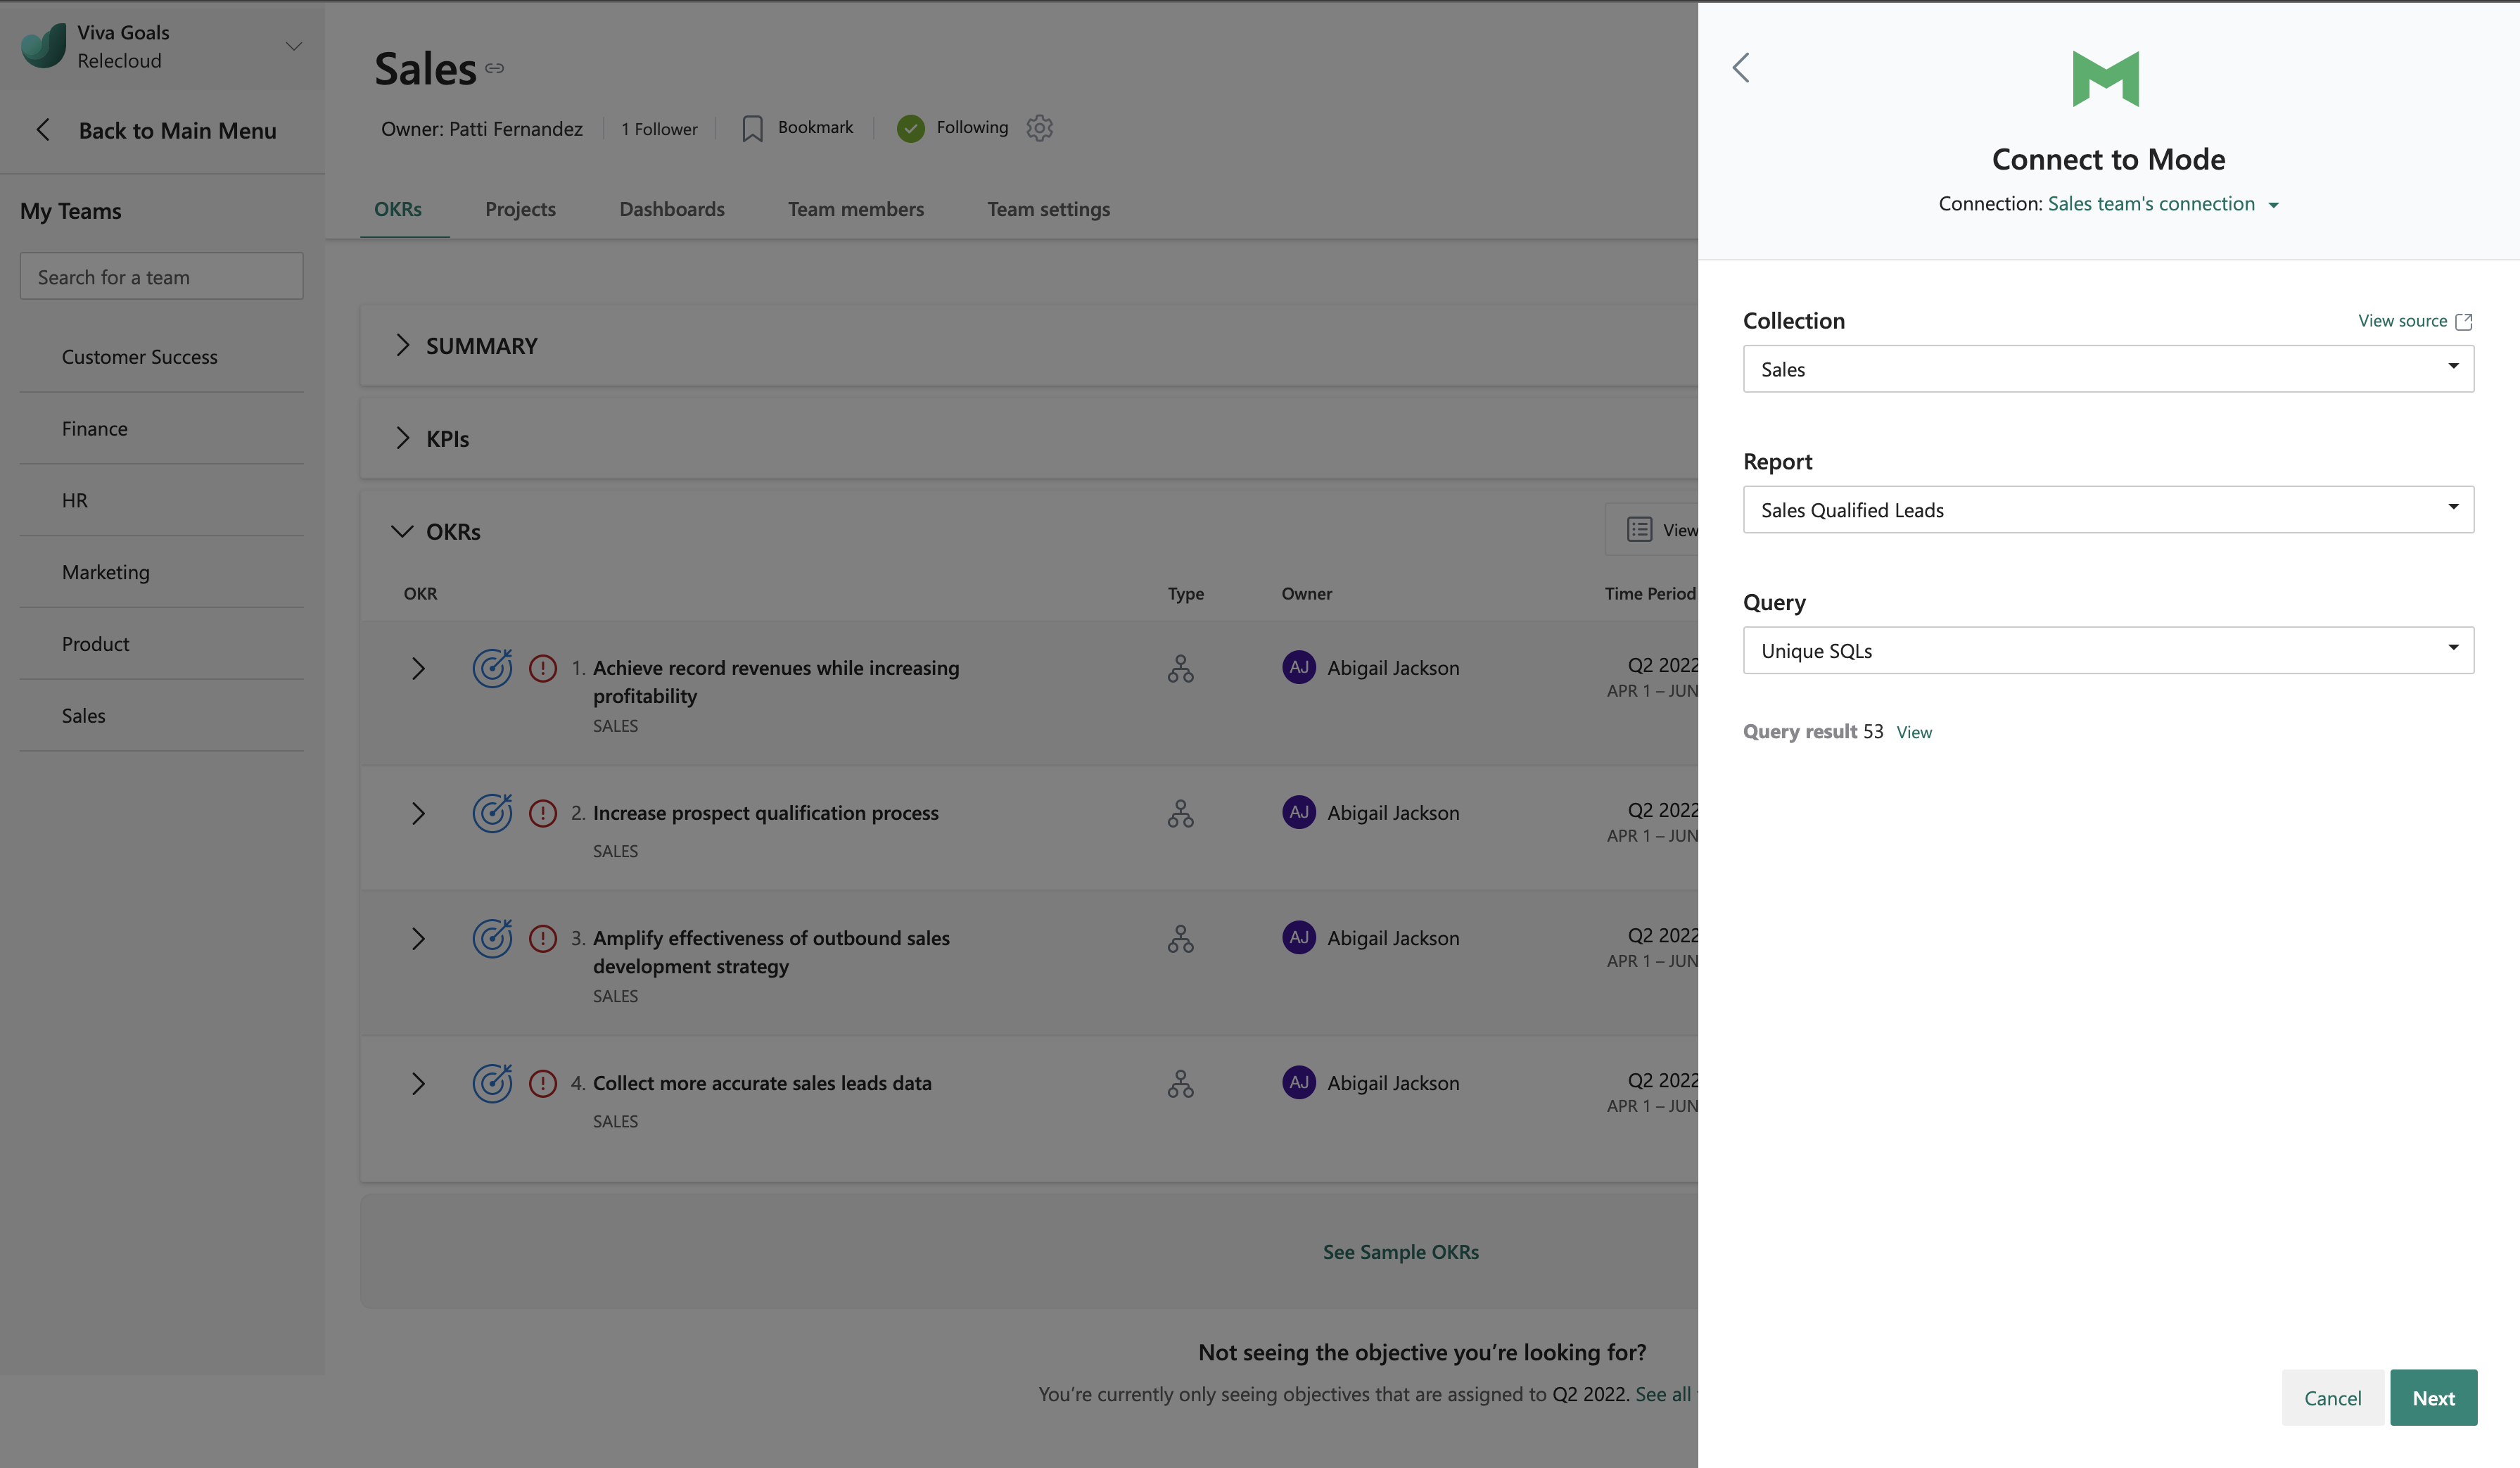Collapse the OKRs section
2520x1468 pixels.
tap(402, 531)
